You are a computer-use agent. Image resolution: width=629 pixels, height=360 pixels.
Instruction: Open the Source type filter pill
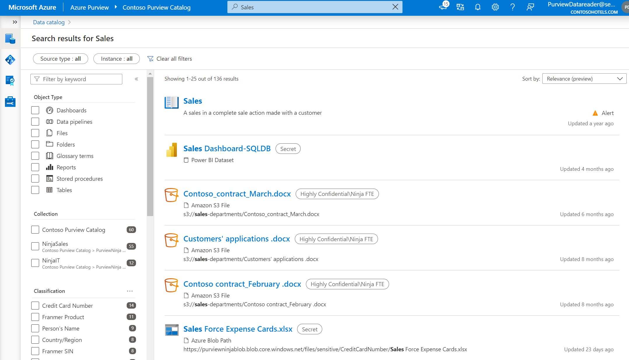(x=60, y=59)
